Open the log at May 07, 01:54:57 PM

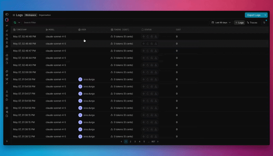(140, 94)
